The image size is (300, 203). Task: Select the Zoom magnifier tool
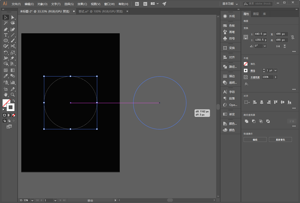click(x=13, y=94)
